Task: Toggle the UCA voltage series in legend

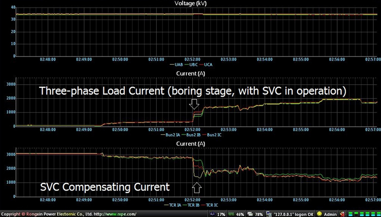Action: (207, 65)
